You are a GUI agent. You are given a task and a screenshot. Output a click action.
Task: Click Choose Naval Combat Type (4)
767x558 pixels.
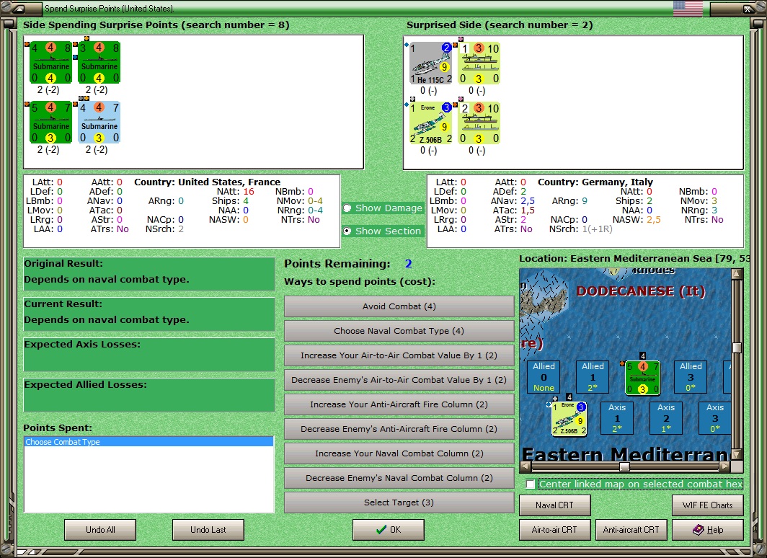[x=399, y=331]
